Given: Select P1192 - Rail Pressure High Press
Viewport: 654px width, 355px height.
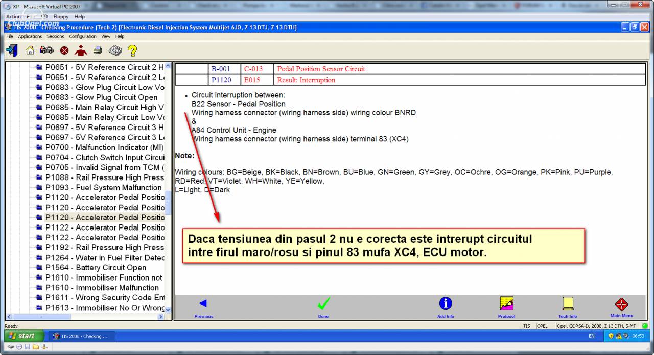Looking at the screenshot, I should click(104, 247).
